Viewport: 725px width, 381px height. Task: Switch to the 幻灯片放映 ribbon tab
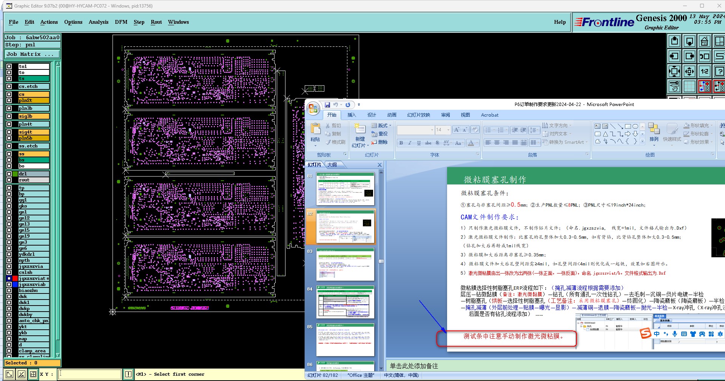tap(419, 115)
